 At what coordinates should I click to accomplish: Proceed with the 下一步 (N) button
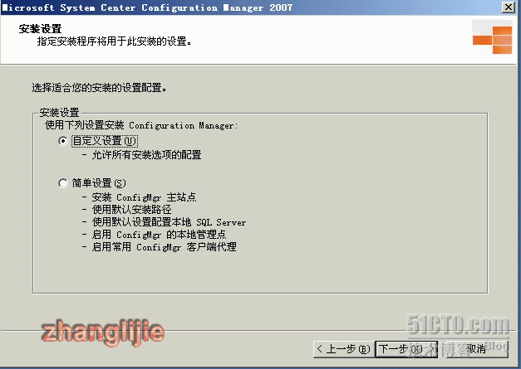tap(406, 349)
